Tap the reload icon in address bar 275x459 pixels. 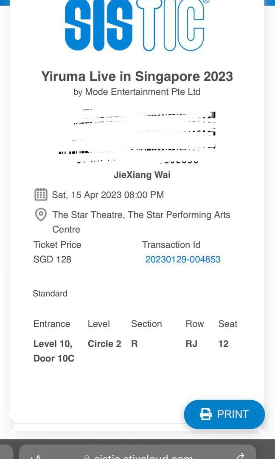pos(240,456)
